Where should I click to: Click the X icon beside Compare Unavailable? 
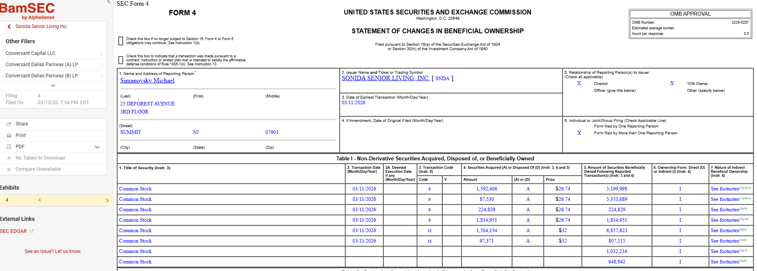9,169
